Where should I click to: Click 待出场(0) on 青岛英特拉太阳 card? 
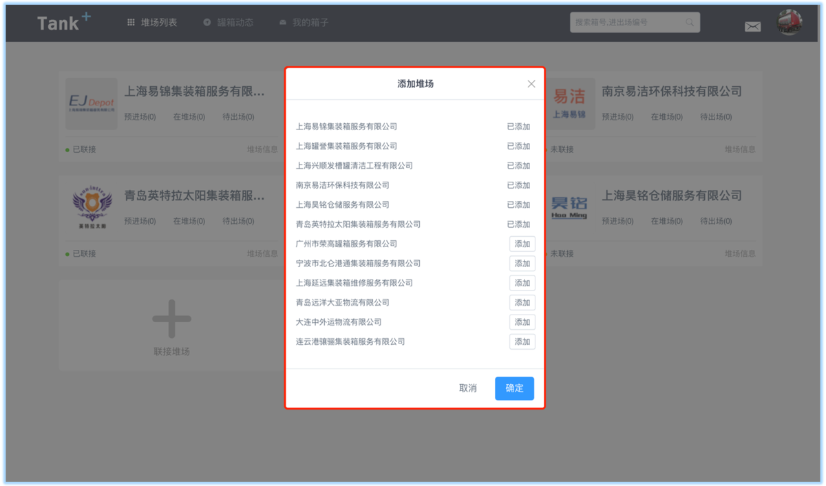click(238, 222)
